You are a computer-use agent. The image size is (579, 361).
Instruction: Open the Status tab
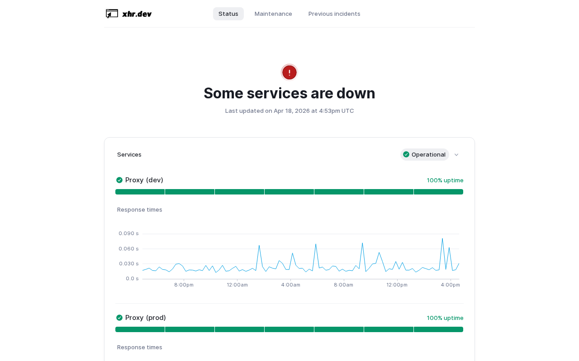point(228,14)
